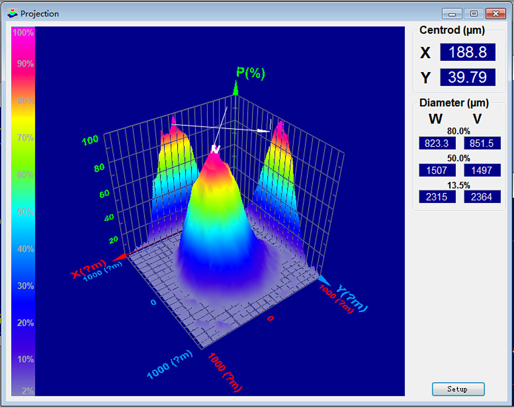Click the Projection app icon in title bar
The image size is (514, 408).
pos(13,13)
